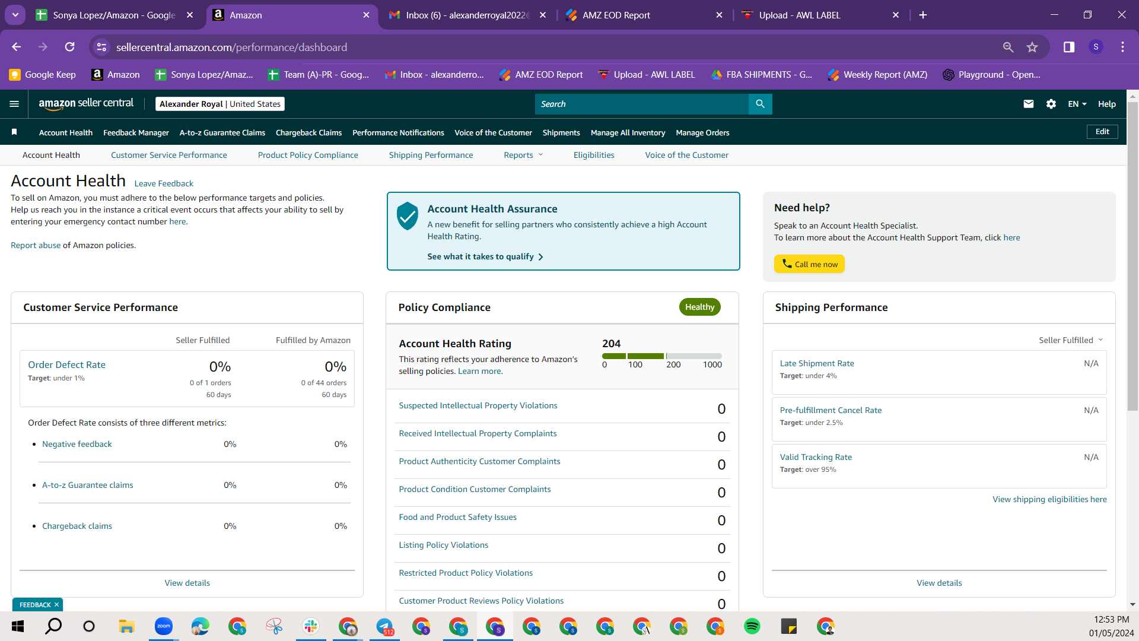Viewport: 1139px width, 641px height.
Task: Click See what it takes to qualify
Action: pos(485,256)
